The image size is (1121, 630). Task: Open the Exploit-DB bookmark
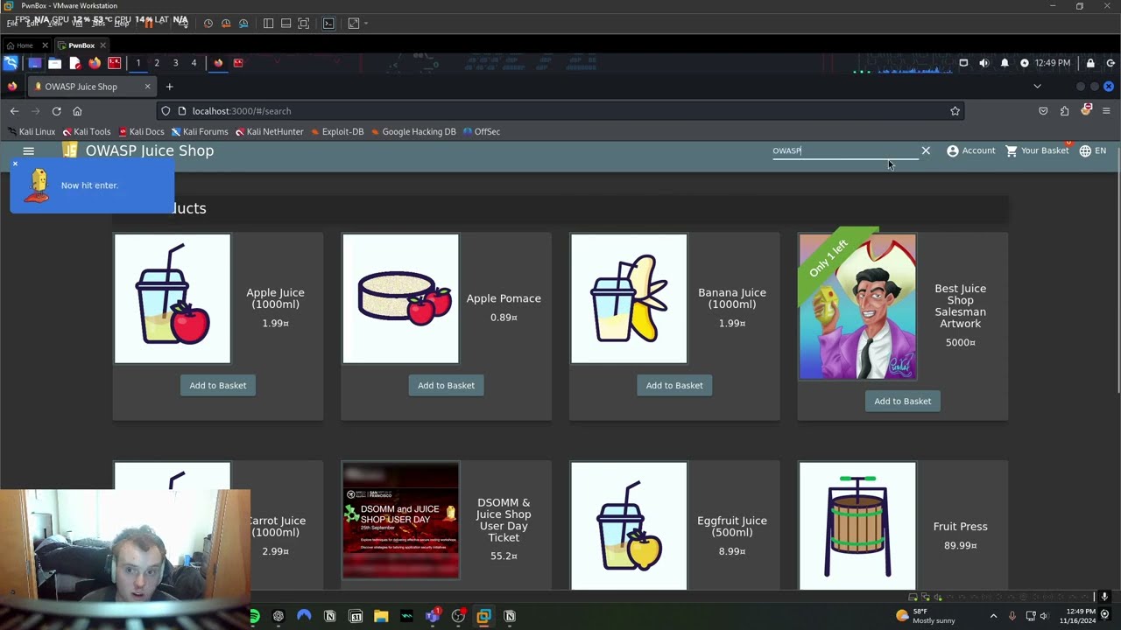pos(337,131)
